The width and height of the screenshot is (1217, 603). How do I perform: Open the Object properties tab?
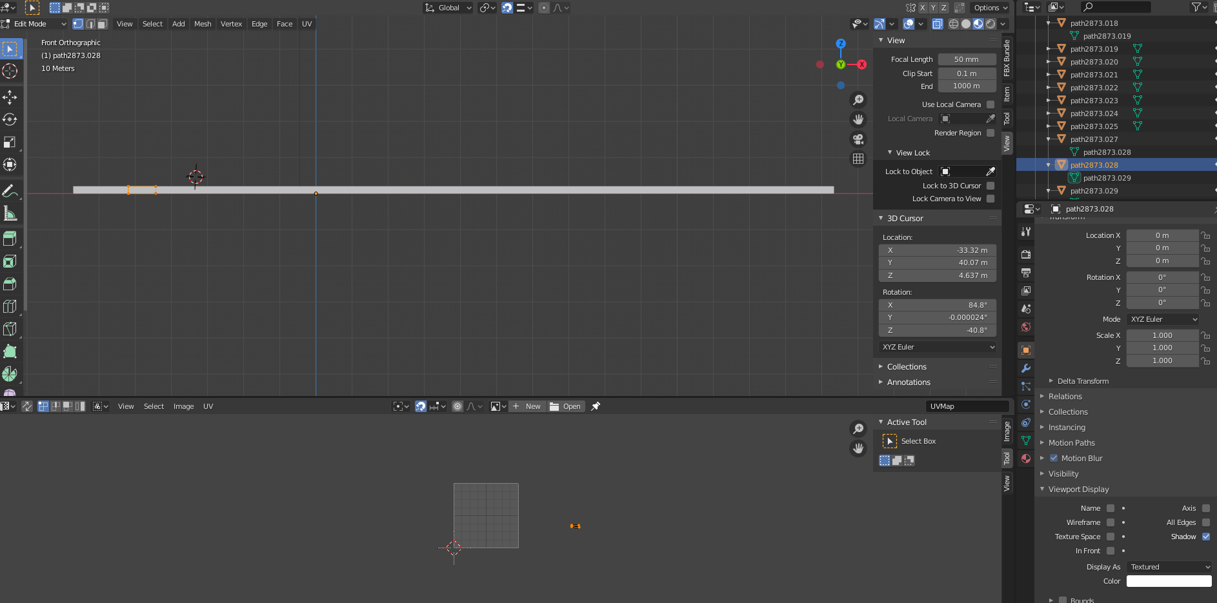1026,350
